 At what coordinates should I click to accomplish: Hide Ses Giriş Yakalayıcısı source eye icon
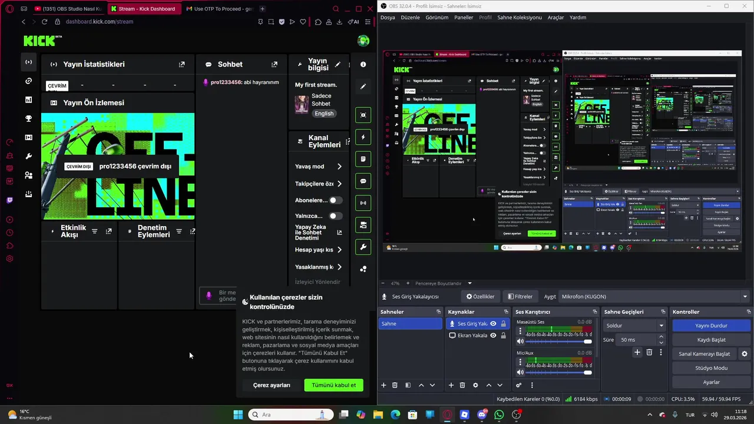493,323
